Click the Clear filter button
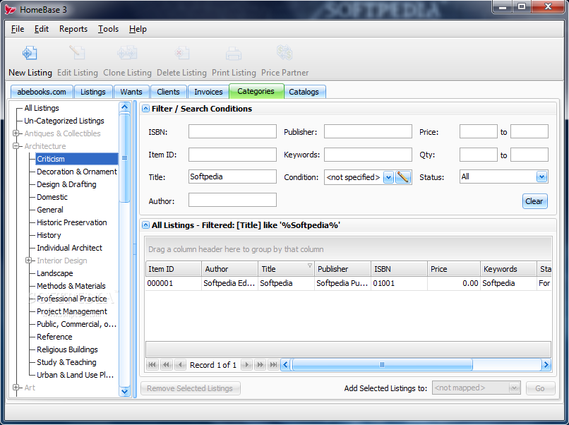Screen dimensions: 569x425 (534, 201)
